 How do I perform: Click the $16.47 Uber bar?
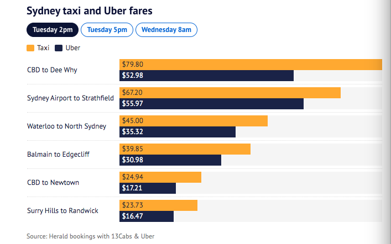(x=147, y=216)
